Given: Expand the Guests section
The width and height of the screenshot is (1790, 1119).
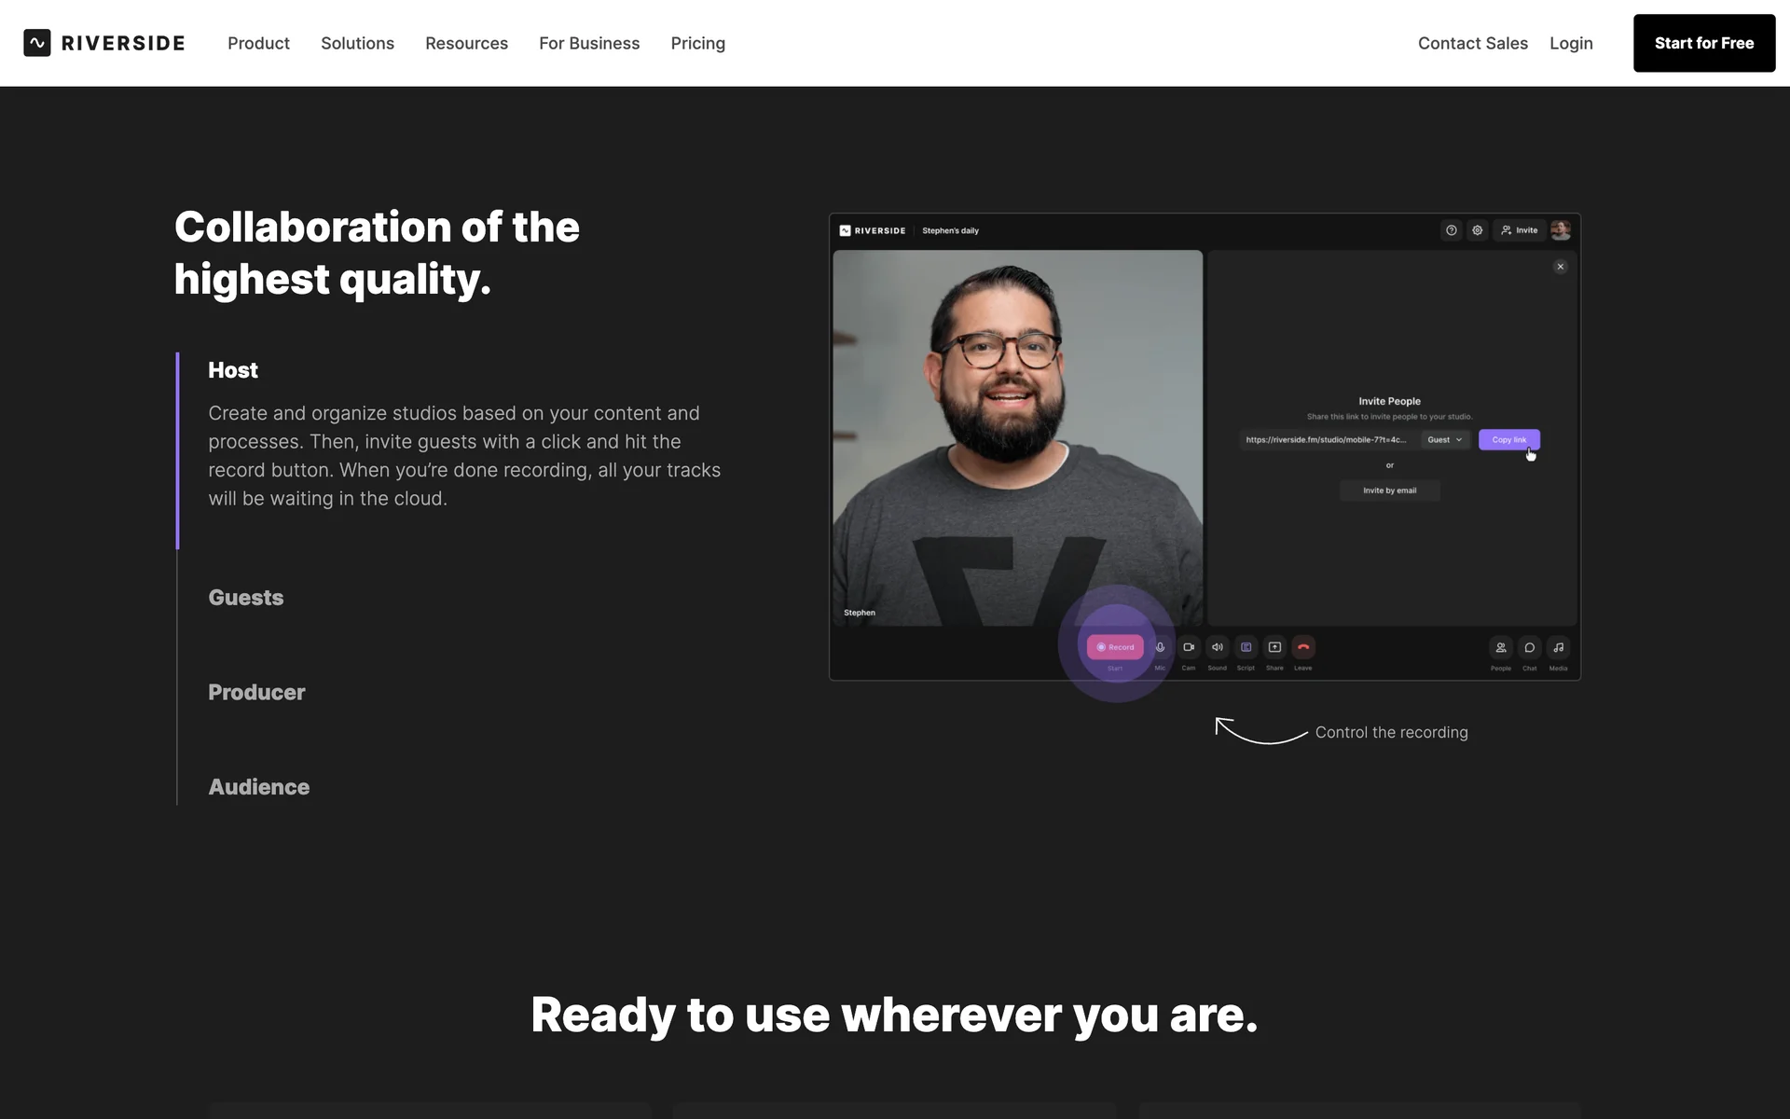Looking at the screenshot, I should pos(246,598).
